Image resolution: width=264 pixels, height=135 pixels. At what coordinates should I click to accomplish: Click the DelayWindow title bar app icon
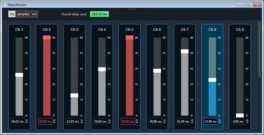[5, 5]
